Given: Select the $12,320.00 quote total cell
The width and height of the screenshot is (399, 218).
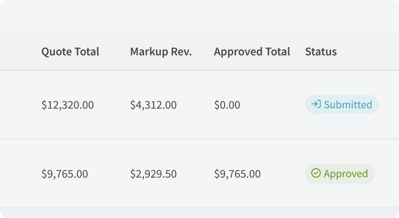Looking at the screenshot, I should (68, 105).
